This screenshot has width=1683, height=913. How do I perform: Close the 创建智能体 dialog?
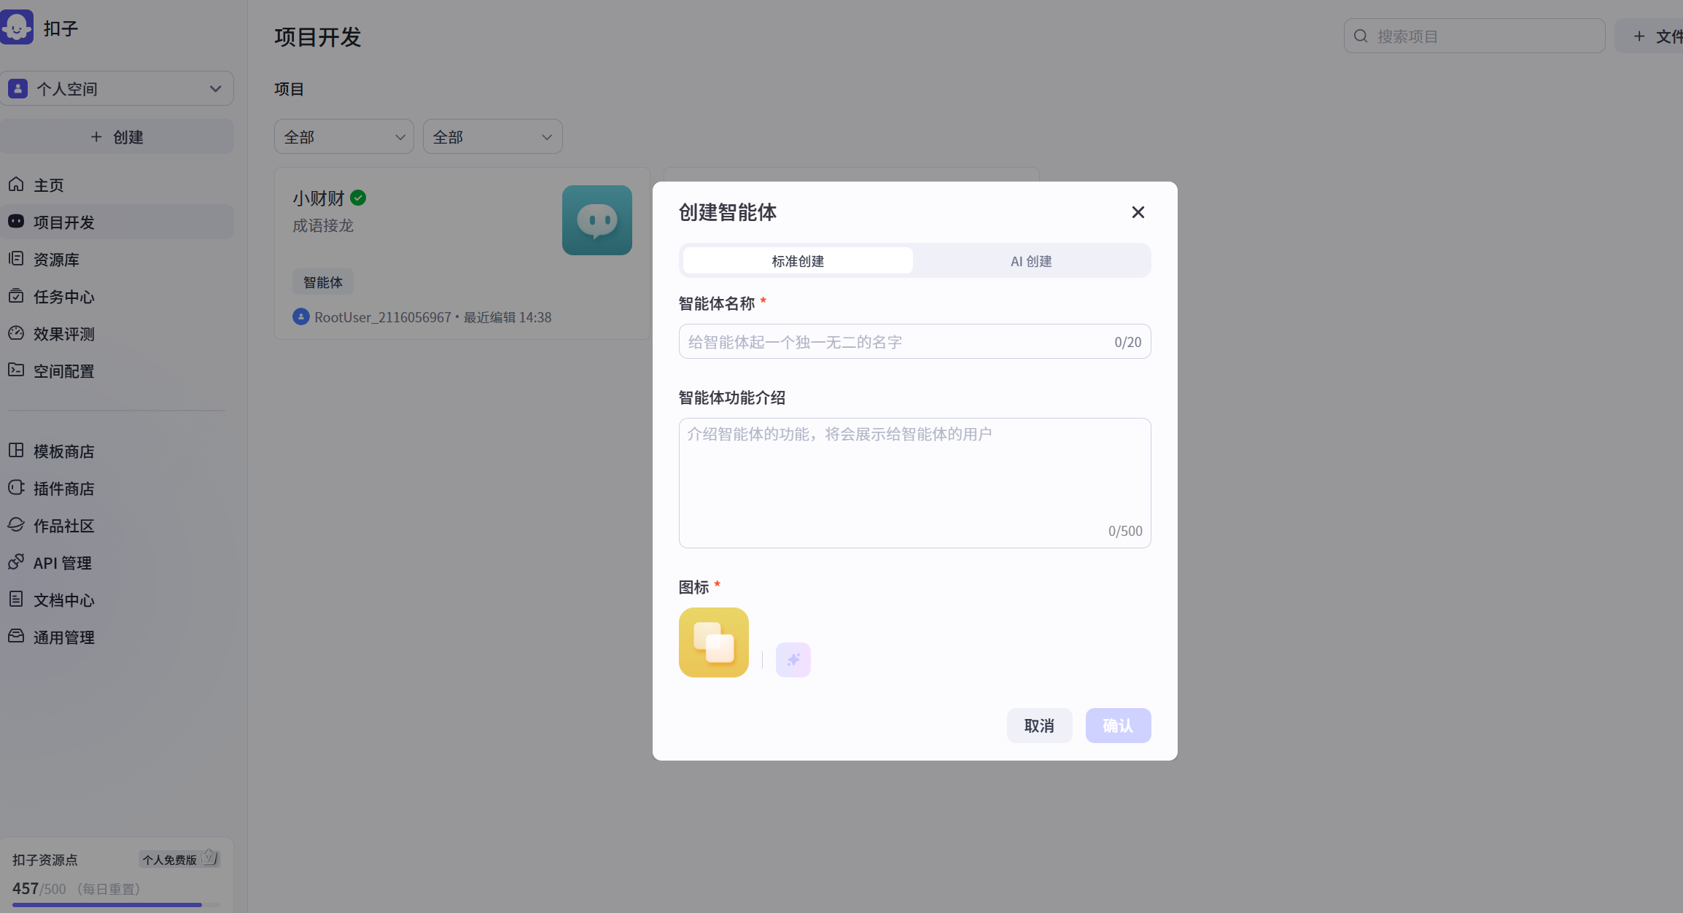tap(1138, 212)
